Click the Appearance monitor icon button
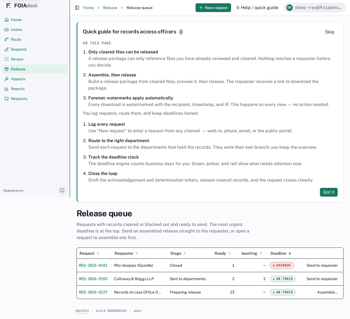Screen dimensions: 350x319 click(62, 191)
